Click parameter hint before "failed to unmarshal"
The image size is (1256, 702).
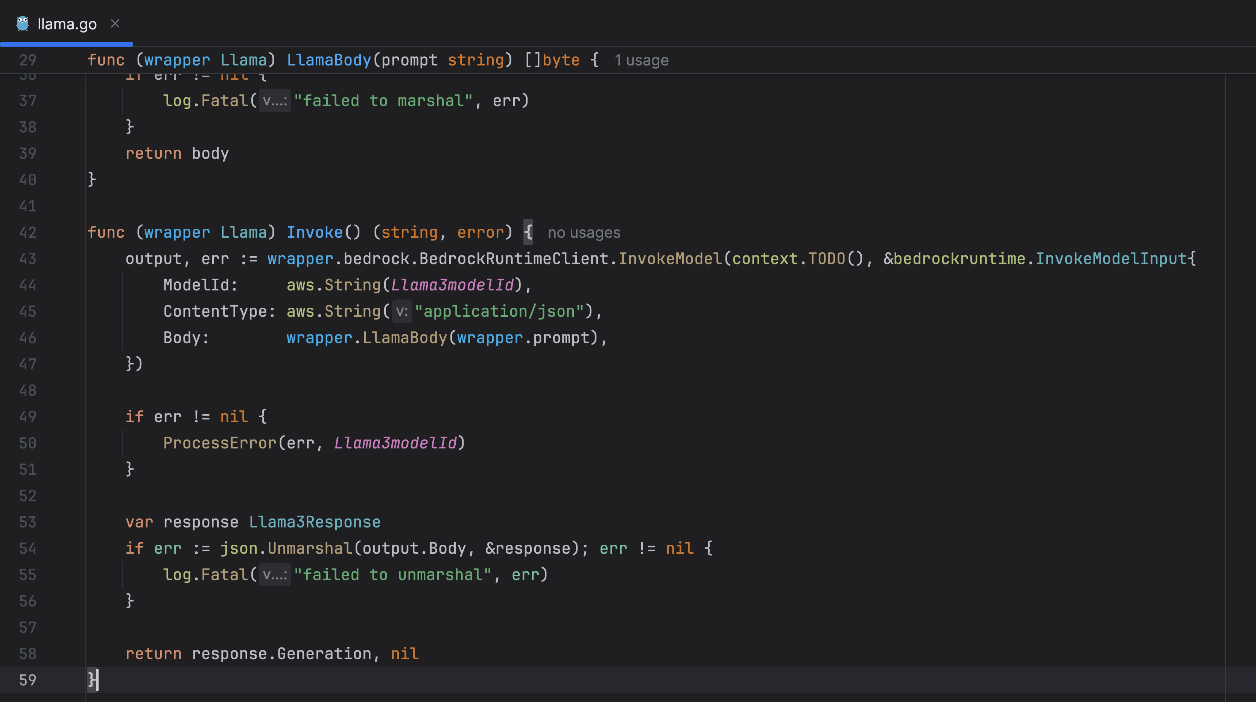tap(275, 575)
